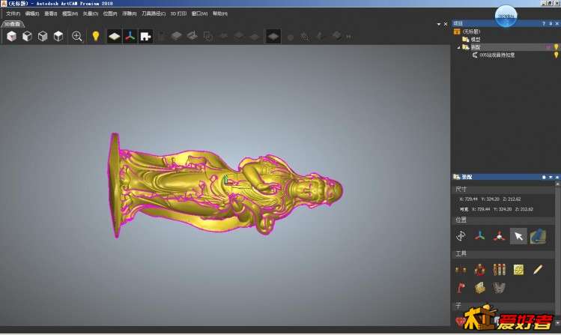Select the (无标题) root project item
This screenshot has height=335, width=561.
click(x=471, y=31)
